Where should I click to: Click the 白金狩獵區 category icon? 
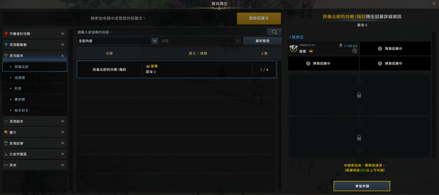pyautogui.click(x=6, y=154)
